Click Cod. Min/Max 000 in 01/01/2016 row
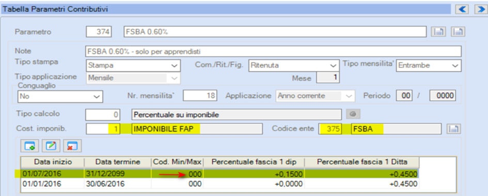Screen dimensions: 488x196 click(178, 184)
